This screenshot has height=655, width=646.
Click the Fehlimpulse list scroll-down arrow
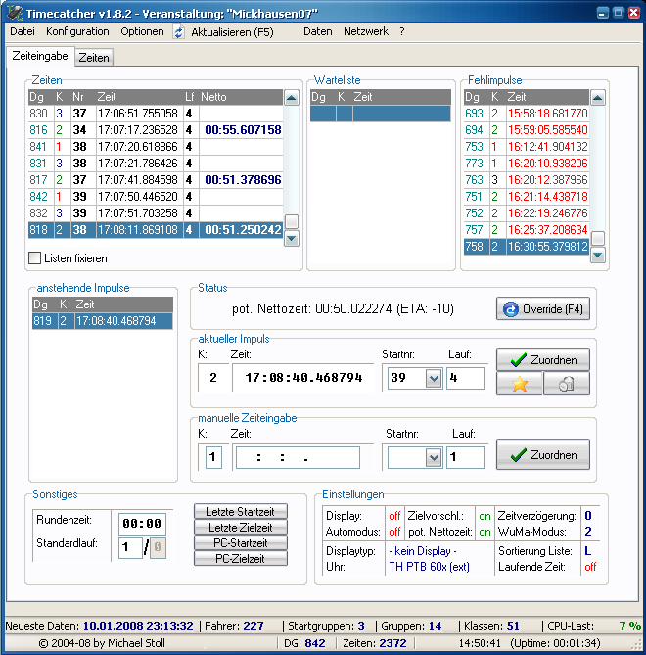click(598, 255)
